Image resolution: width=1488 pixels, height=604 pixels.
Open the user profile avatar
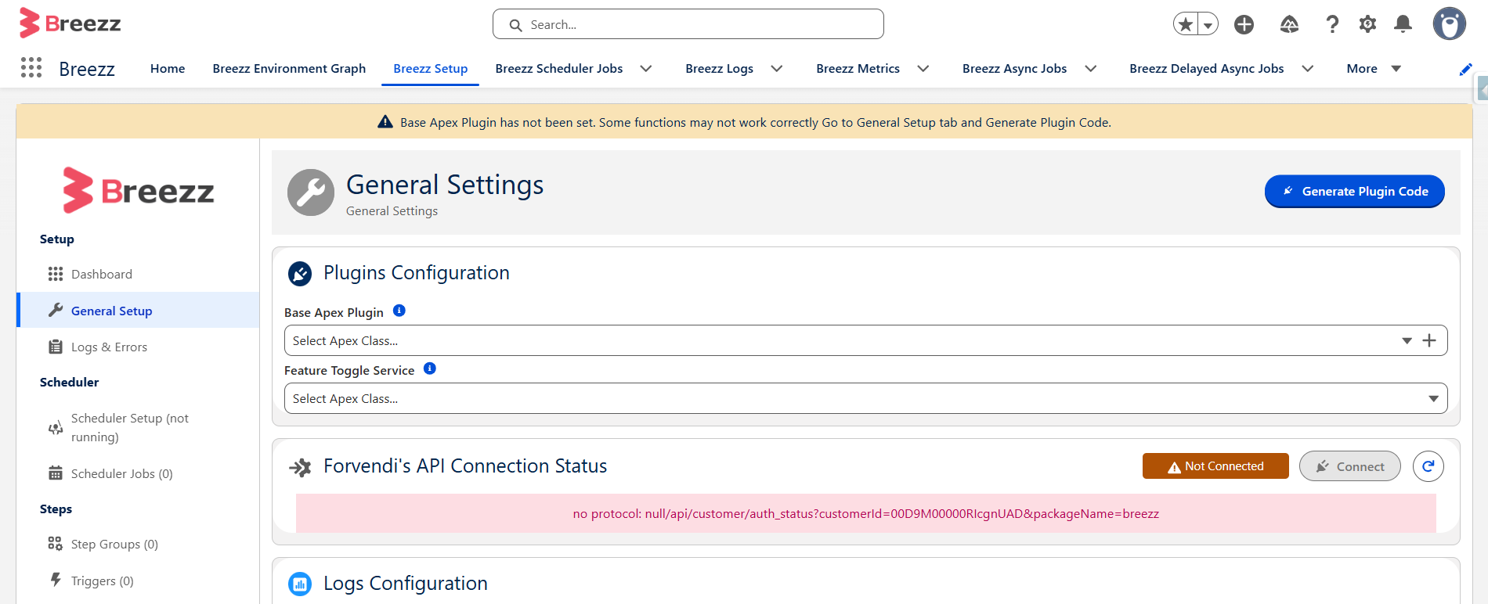point(1449,24)
